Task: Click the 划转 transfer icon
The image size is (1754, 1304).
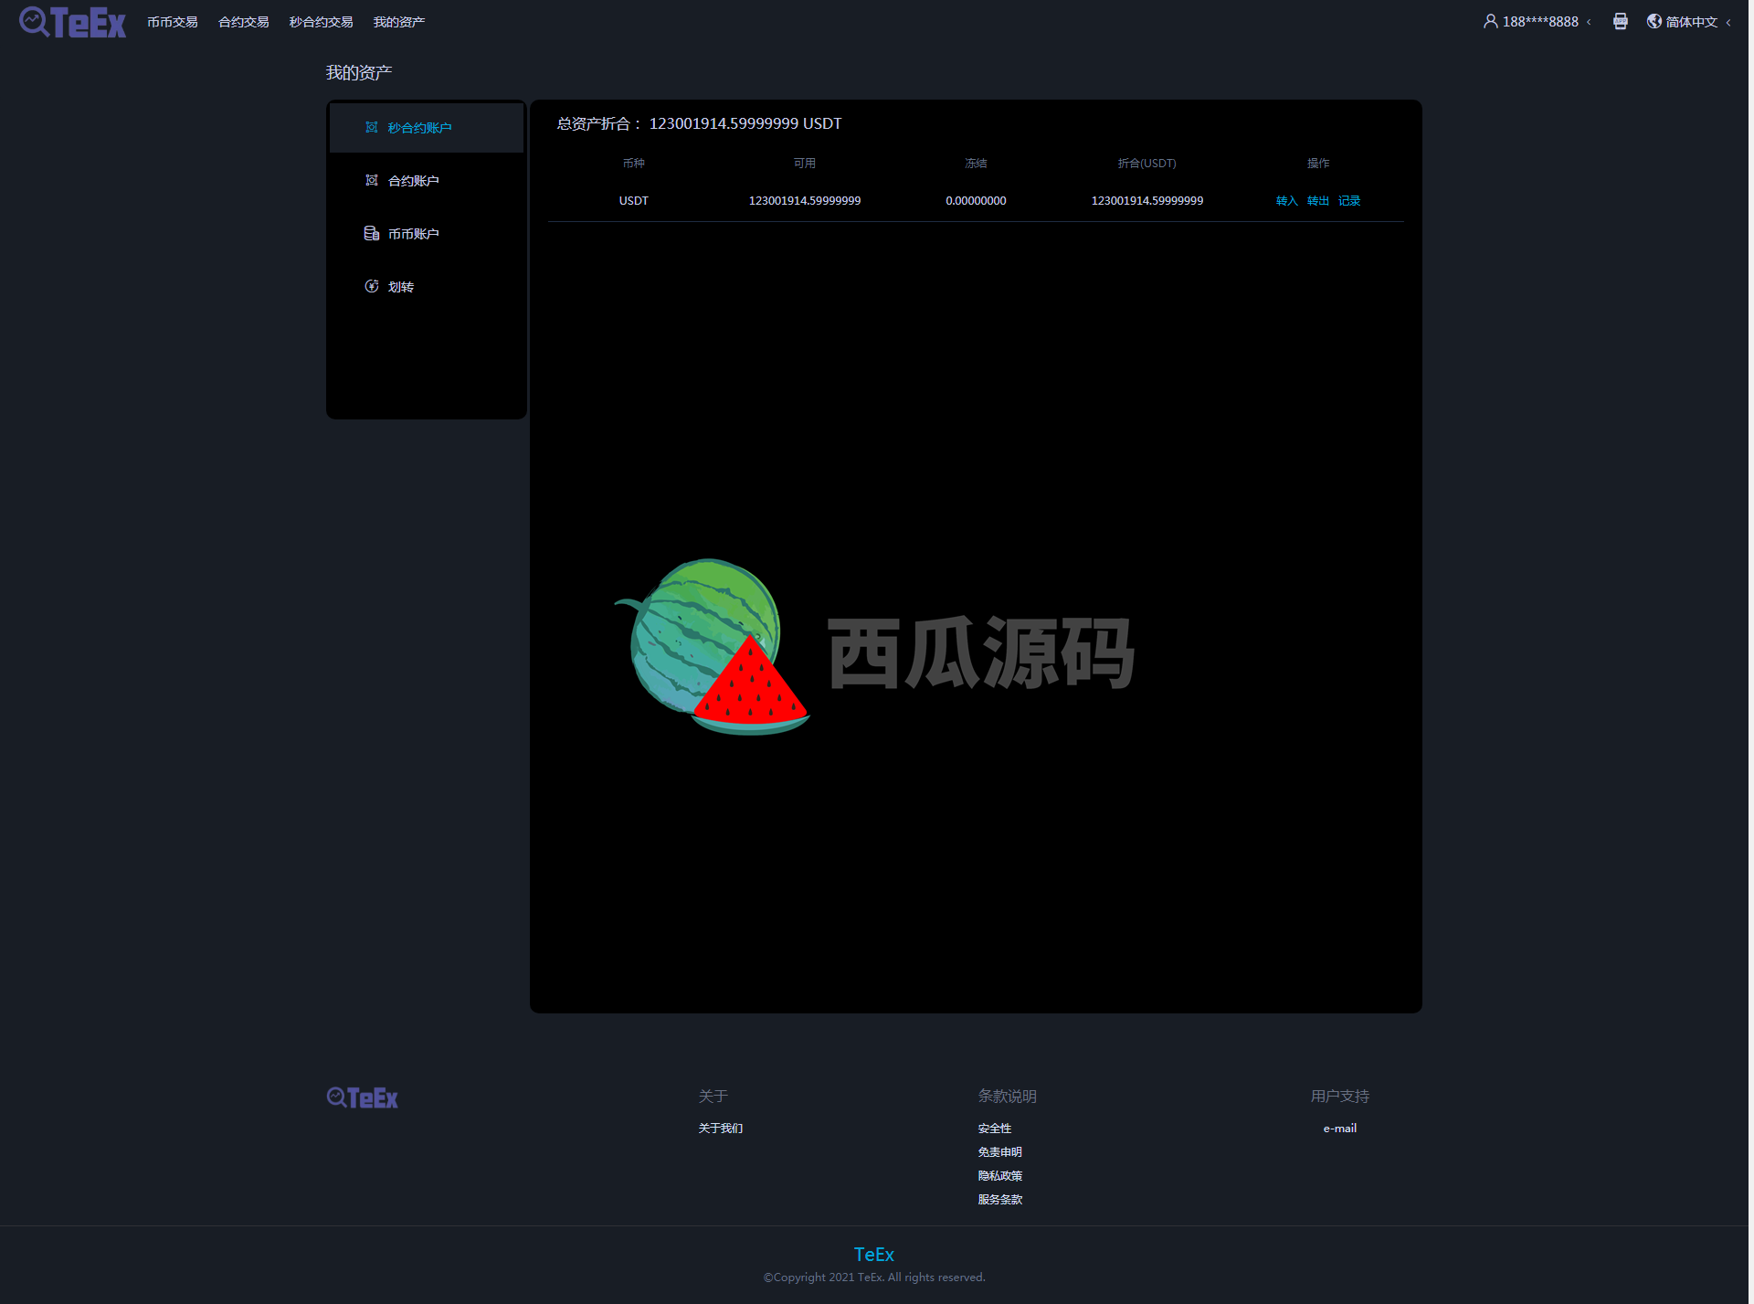Action: [372, 286]
